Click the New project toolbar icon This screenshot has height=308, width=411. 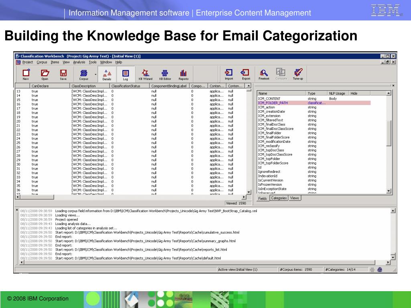coord(26,74)
